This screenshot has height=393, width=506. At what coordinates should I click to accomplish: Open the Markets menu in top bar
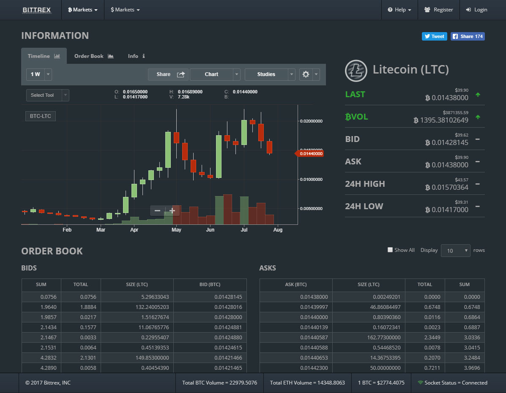tap(82, 9)
